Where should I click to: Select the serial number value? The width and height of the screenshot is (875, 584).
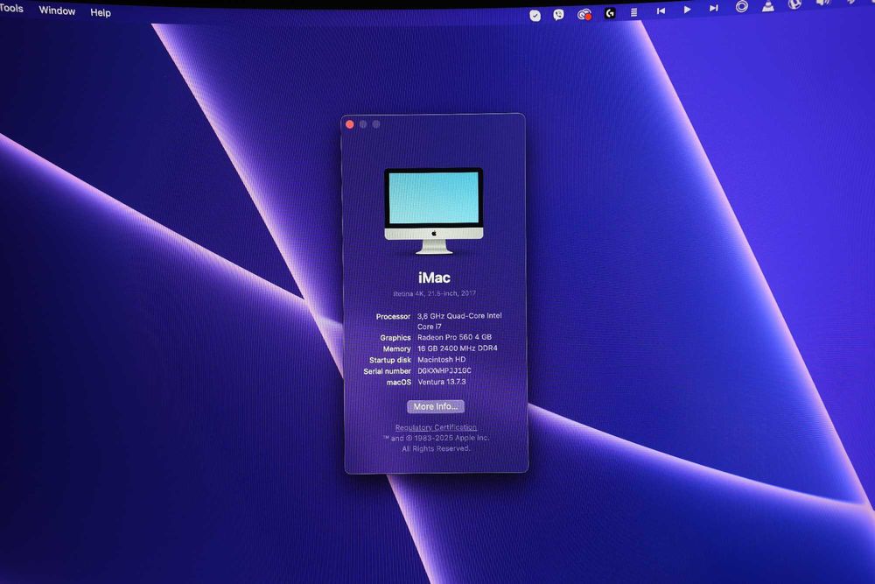pyautogui.click(x=444, y=370)
